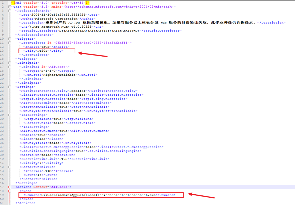
Task: Click the LogonTrigger id 06b3f632-87ad-4ac0-9737-48ea5ddbaf11
Action: [x=91, y=43]
